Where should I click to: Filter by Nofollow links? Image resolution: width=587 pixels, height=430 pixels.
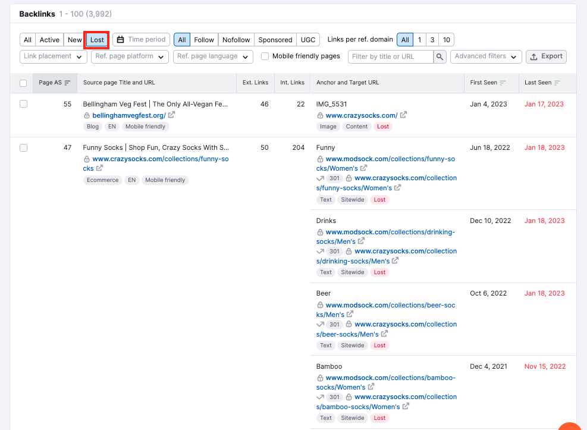(x=236, y=40)
